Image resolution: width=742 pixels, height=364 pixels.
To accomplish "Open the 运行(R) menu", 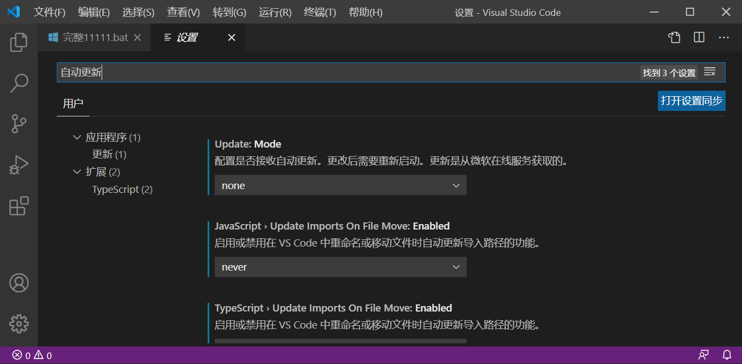I will [275, 12].
